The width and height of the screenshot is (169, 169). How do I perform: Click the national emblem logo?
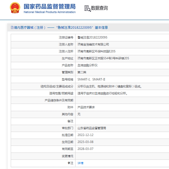click(x=15, y=8)
